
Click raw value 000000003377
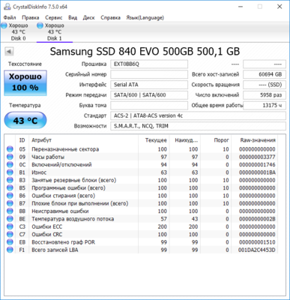[x=257, y=157]
